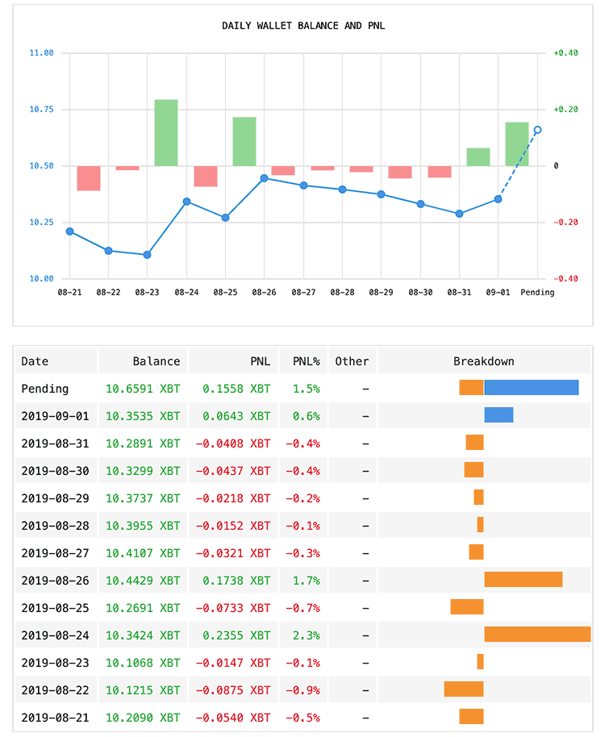The height and width of the screenshot is (737, 605).
Task: Click the 08-23 balance point on chart
Action: (147, 255)
